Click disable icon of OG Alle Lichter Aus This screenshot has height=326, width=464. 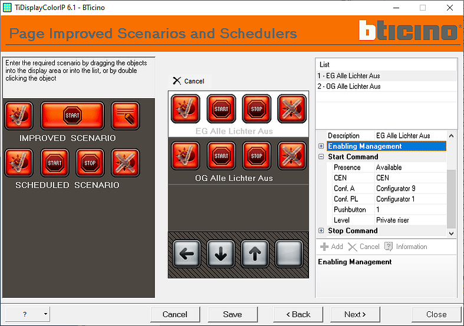[292, 155]
